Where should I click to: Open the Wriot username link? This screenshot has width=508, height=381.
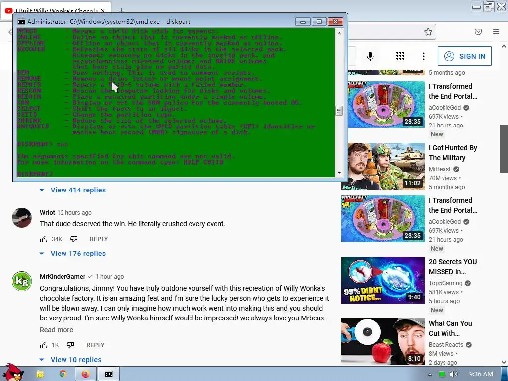point(47,212)
